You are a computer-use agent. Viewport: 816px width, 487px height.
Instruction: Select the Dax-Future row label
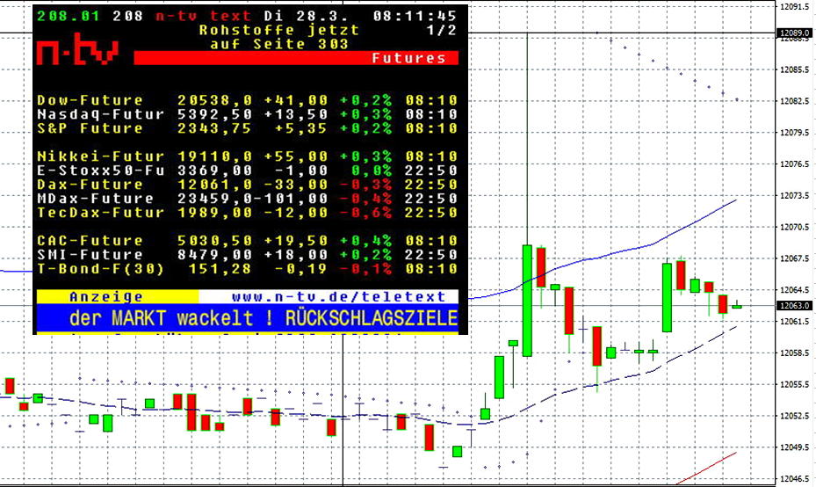click(90, 185)
